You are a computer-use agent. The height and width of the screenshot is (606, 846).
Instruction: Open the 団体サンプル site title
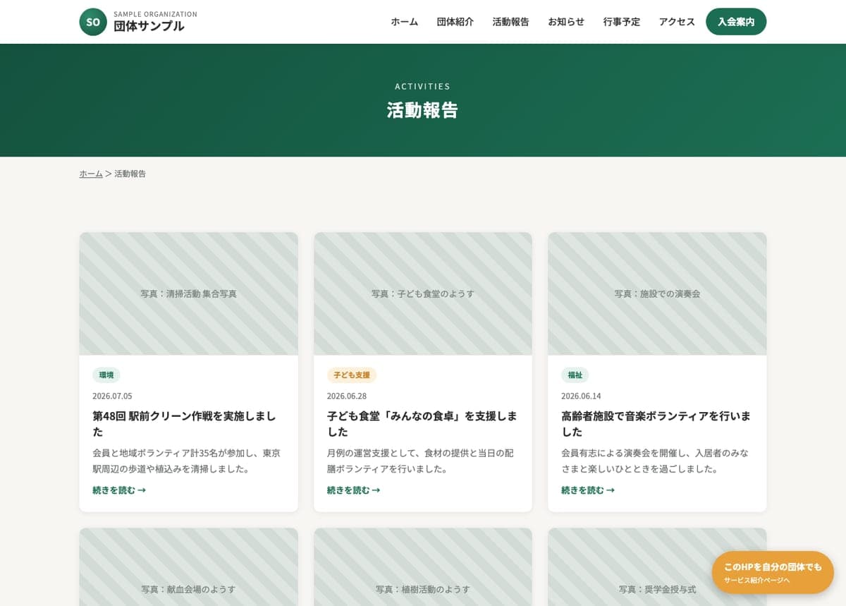tap(149, 26)
